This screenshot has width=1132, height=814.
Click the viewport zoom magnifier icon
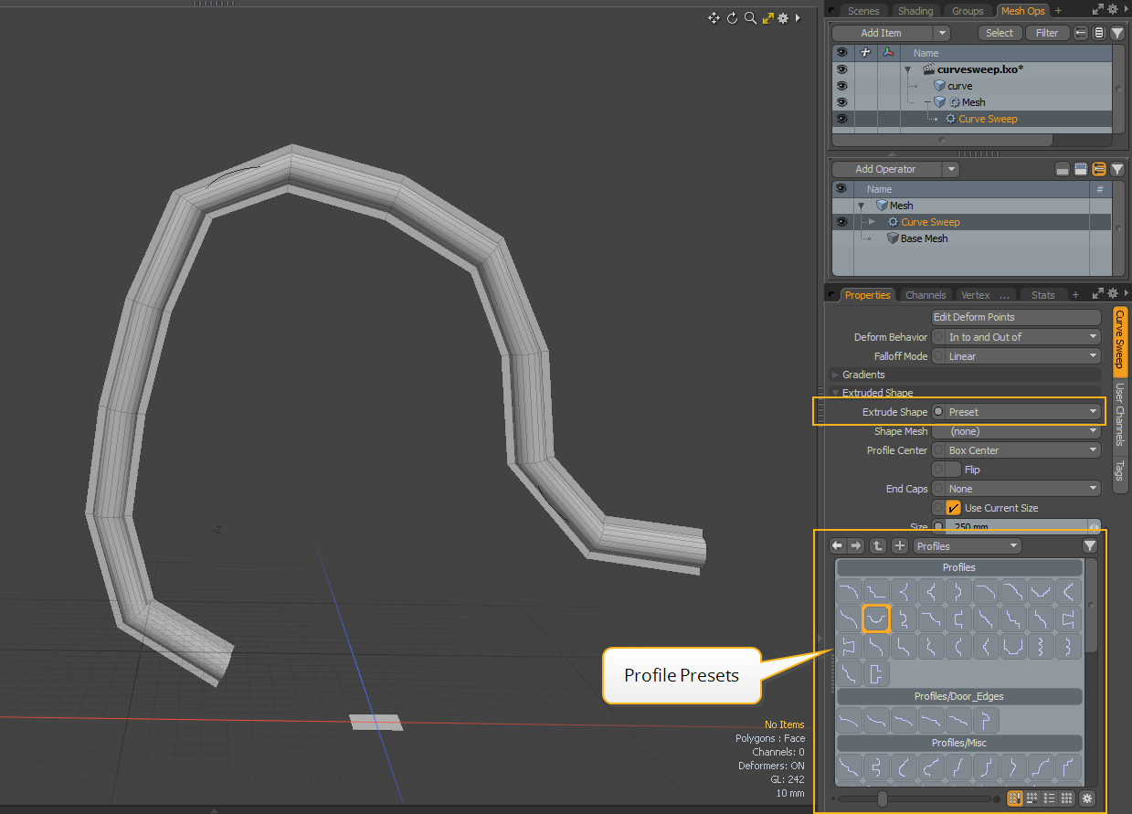click(x=750, y=17)
